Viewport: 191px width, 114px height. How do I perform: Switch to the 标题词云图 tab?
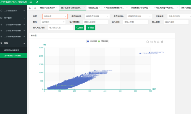tap(93, 8)
